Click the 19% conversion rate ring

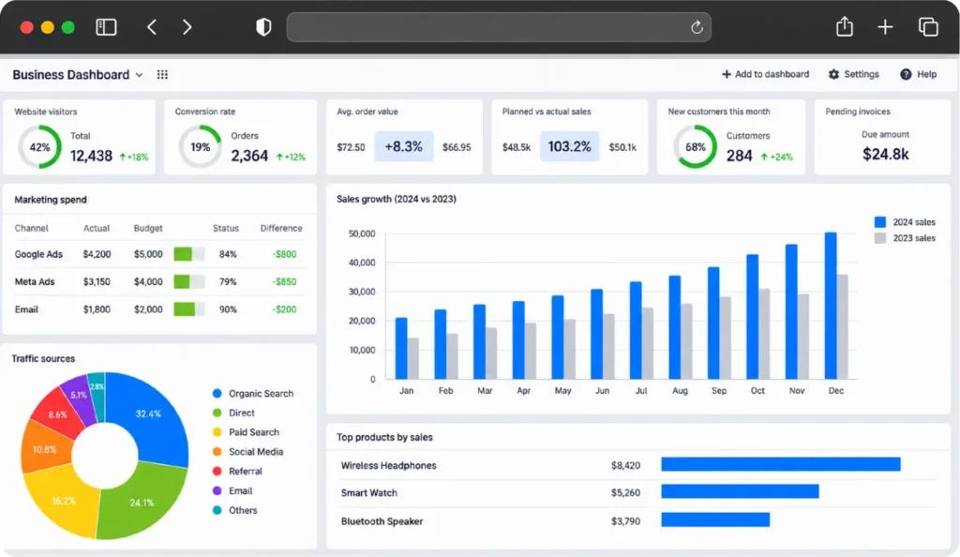(x=201, y=147)
